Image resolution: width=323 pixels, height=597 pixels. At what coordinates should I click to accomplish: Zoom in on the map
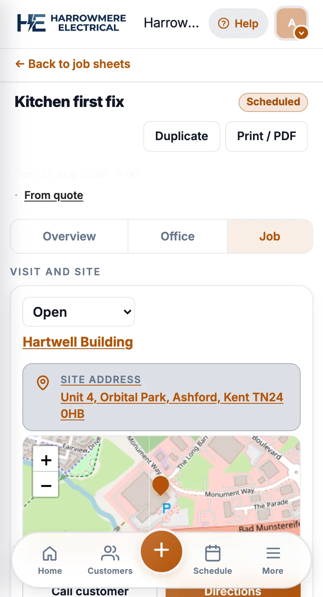46,459
